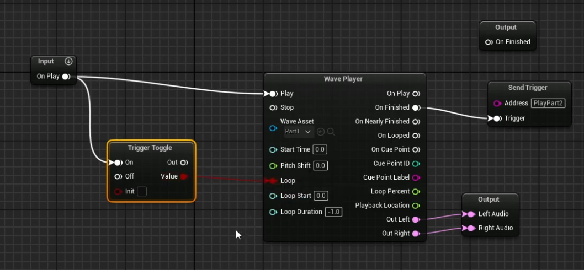Viewport: 584px width, 270px height.
Task: Click the Init boolean input pin
Action: point(118,192)
